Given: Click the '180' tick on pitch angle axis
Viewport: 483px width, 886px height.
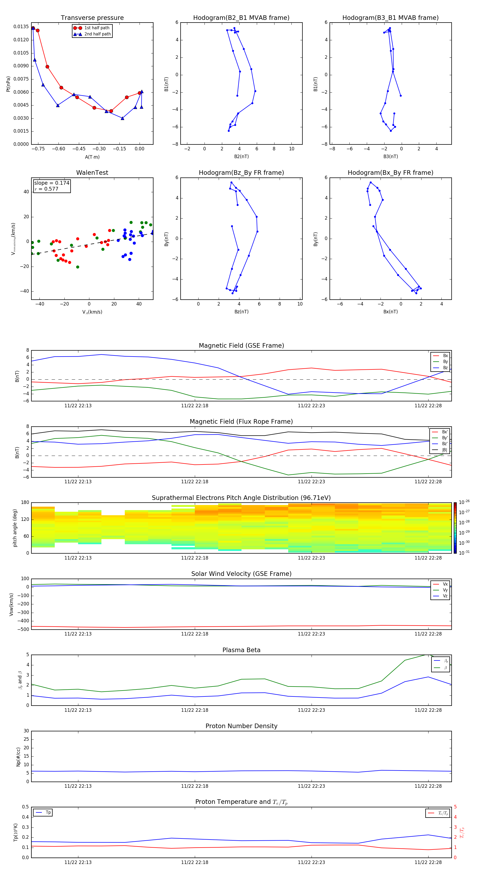Looking at the screenshot, I should [x=25, y=503].
